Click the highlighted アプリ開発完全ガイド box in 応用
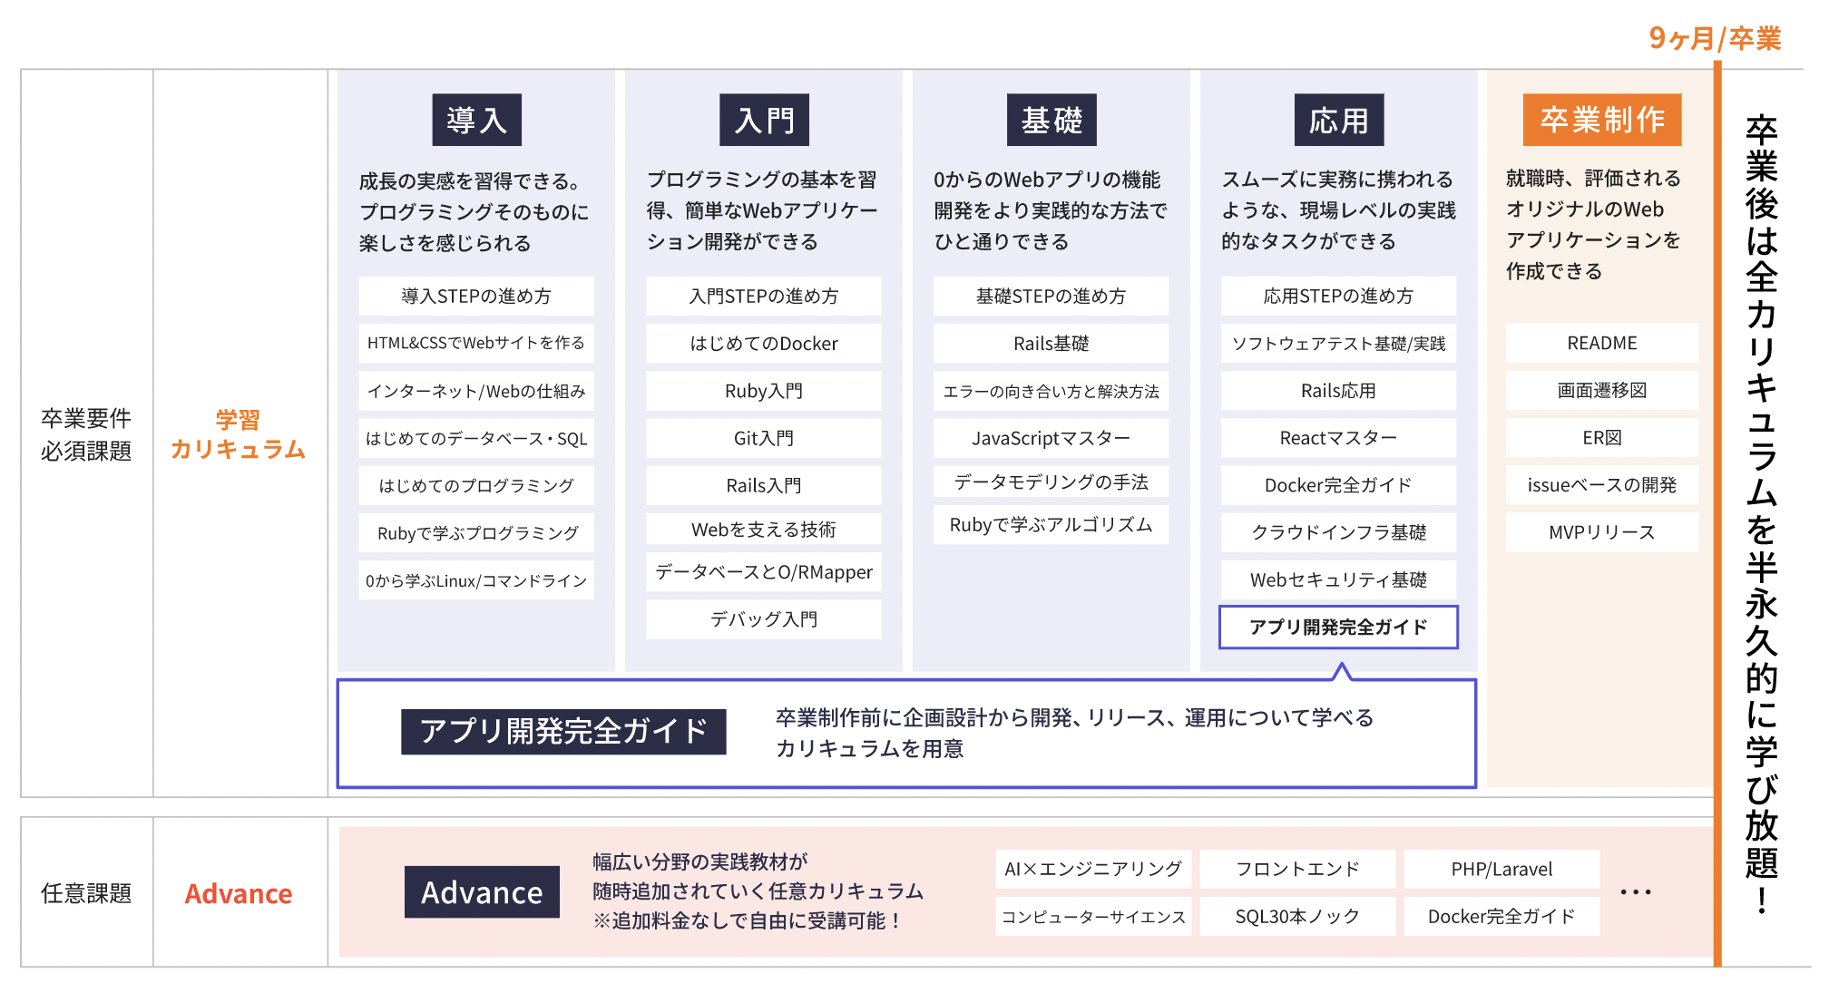 coord(1339,627)
